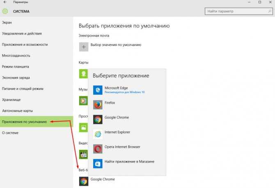Click current default Google Chrome label
Image resolution: width=275 pixels, height=188 pixels.
point(103,179)
